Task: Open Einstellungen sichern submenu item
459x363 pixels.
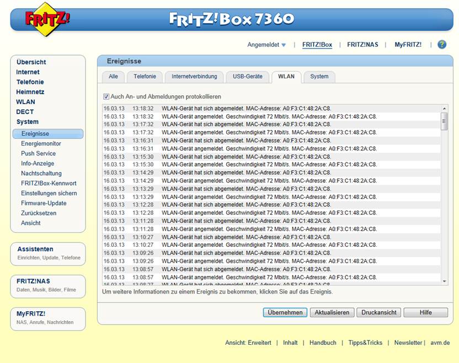Action: pos(49,193)
